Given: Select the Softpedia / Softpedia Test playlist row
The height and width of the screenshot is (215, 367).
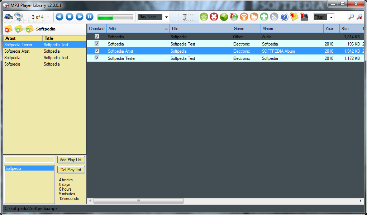Looking at the screenshot, I should [x=45, y=58].
